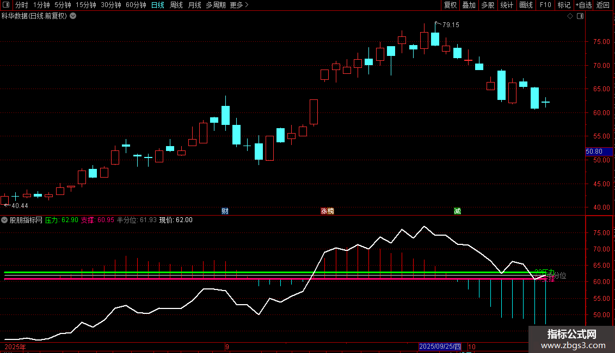Click the 涨榜 marker on the chart
The height and width of the screenshot is (353, 615).
[327, 211]
